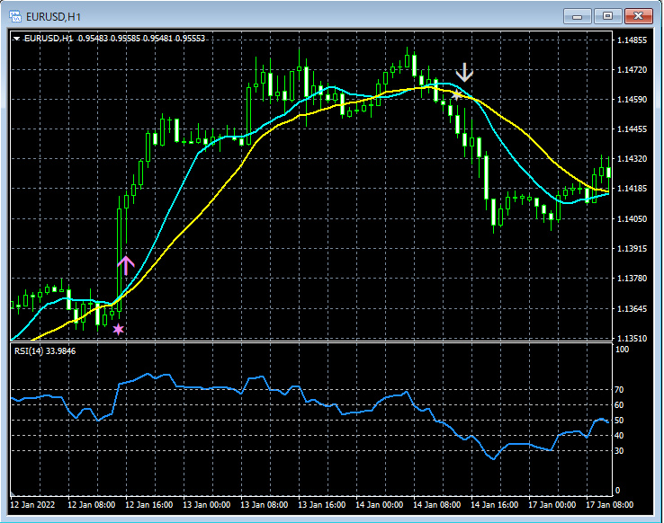Click the 1.14720 price scale label
Screen dimensions: 664x523
click(x=633, y=70)
